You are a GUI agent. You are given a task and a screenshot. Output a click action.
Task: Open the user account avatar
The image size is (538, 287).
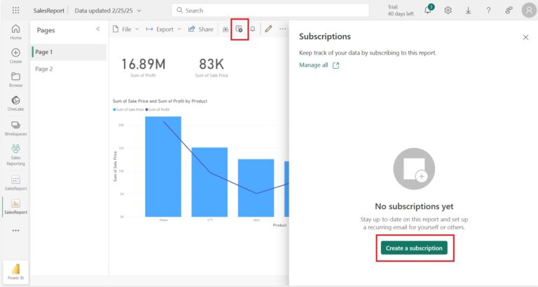pyautogui.click(x=529, y=11)
